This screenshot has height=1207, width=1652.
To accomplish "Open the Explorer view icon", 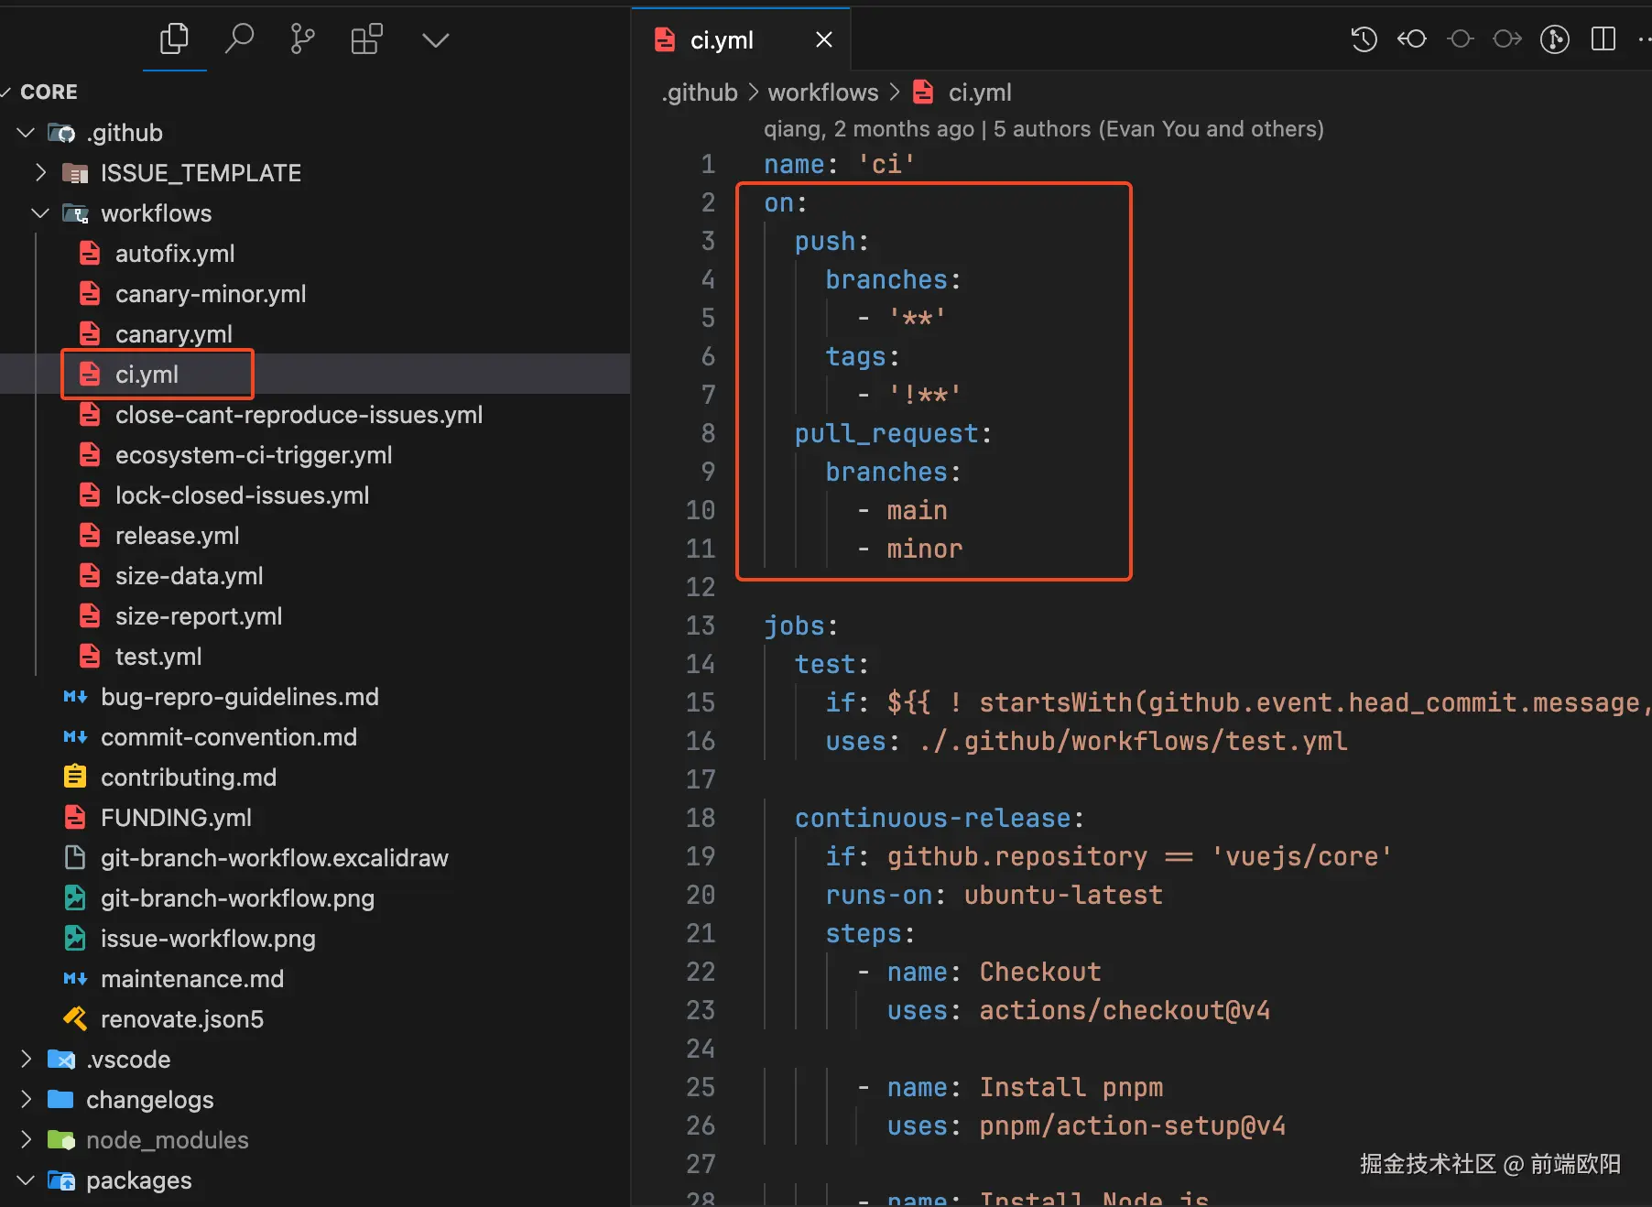I will [x=174, y=39].
